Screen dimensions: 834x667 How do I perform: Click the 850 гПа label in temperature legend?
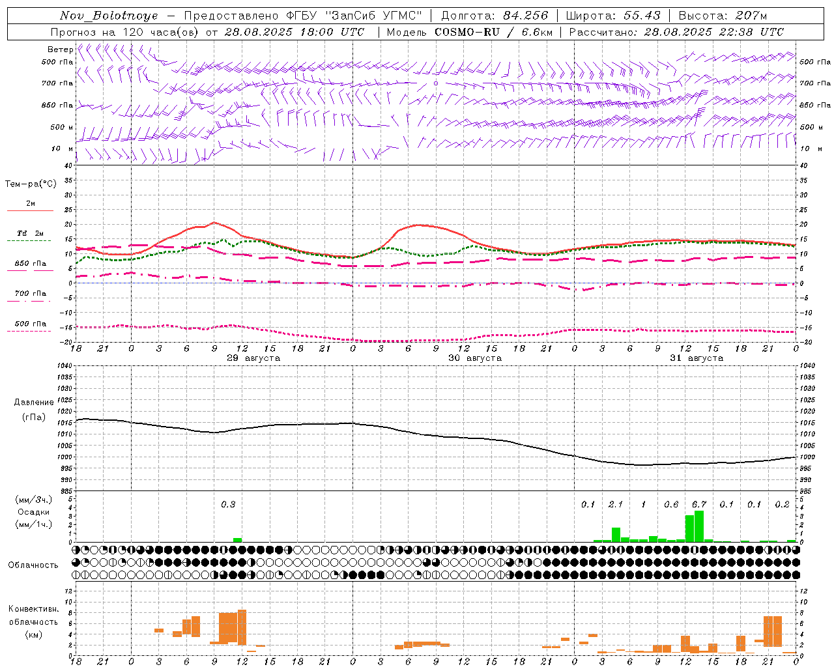pyautogui.click(x=31, y=264)
